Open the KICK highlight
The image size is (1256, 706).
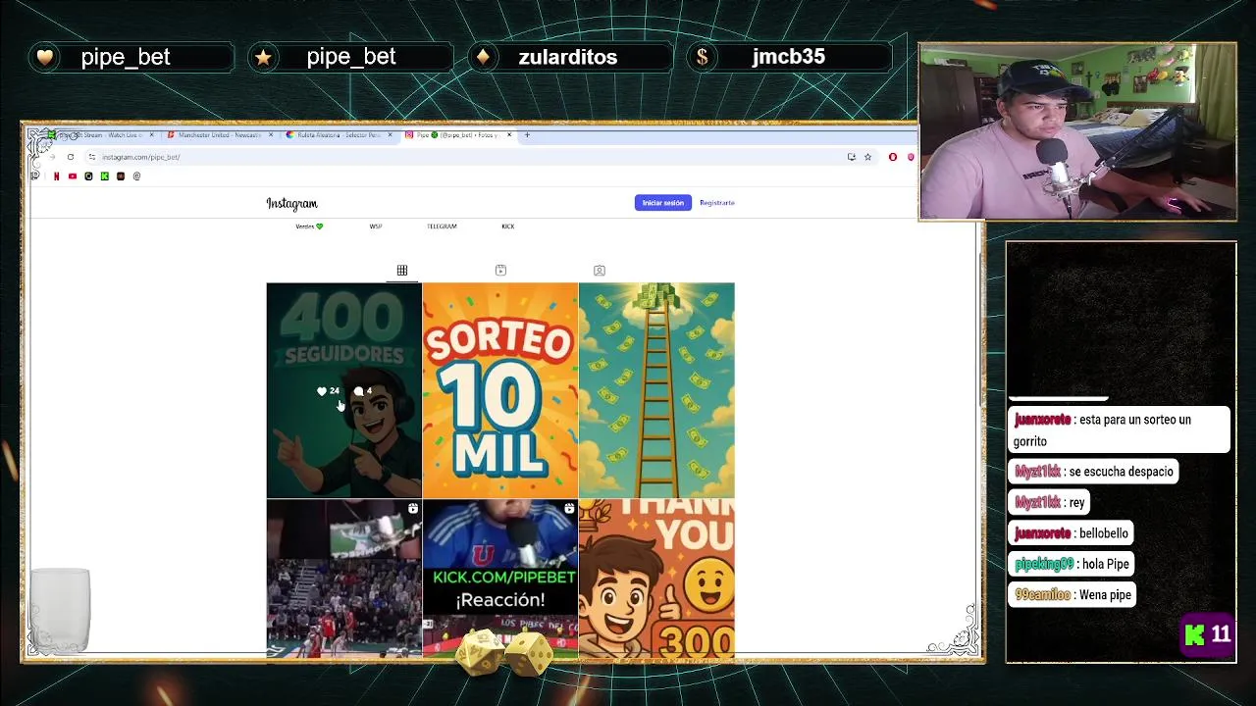coord(507,227)
